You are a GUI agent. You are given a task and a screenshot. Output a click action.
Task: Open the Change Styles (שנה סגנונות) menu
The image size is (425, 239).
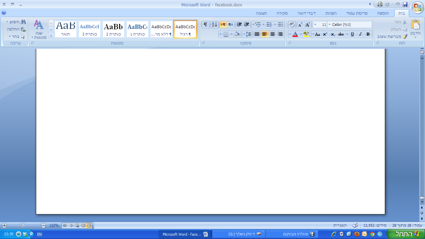[x=39, y=29]
